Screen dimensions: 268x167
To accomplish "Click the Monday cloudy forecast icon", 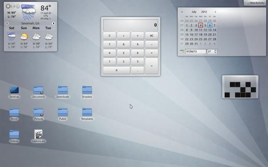I will [36, 37].
